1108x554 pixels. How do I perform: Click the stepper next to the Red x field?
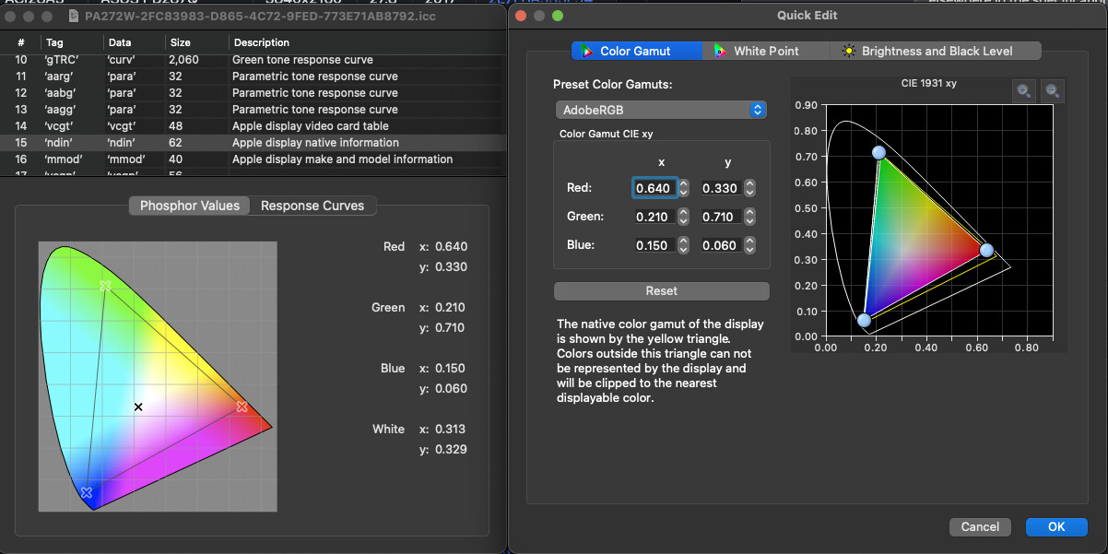tap(683, 188)
